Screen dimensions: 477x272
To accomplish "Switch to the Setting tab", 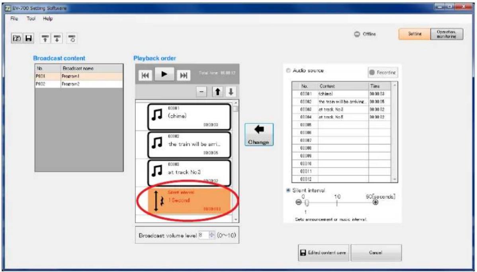I will [x=414, y=34].
